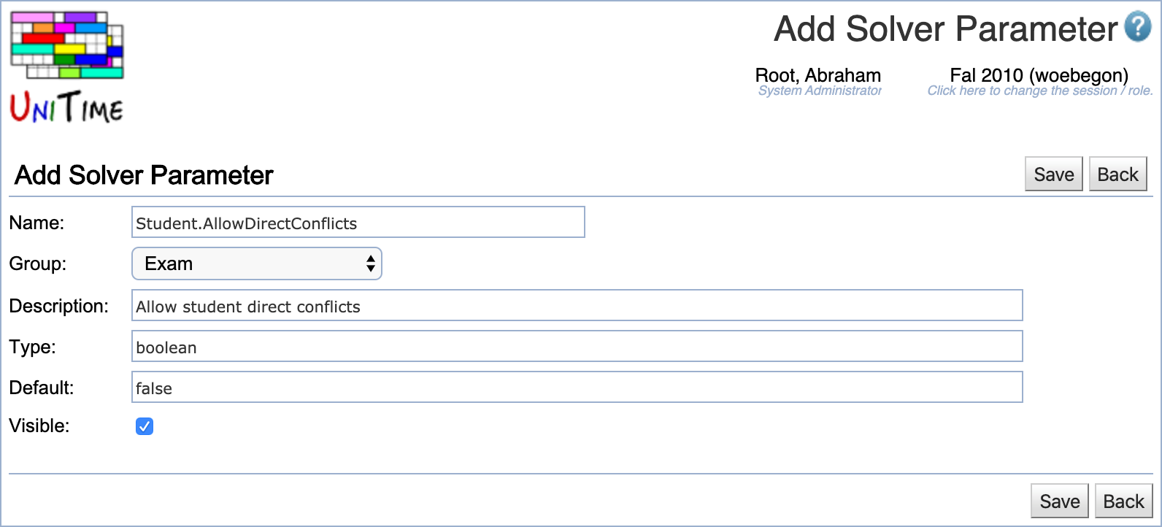Click the System Administrator role text

(x=819, y=91)
